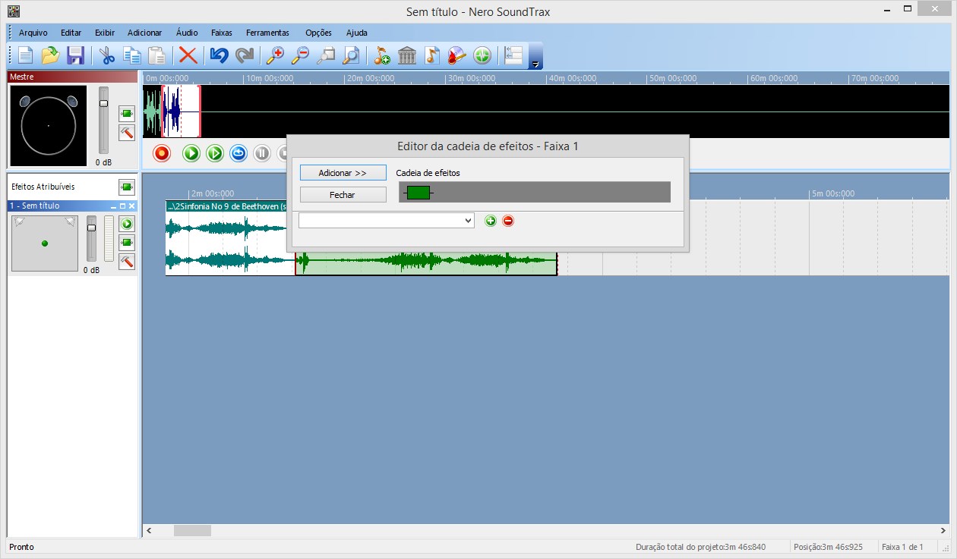Click the Mestre surround panner circle
The image size is (957, 559).
tap(48, 125)
